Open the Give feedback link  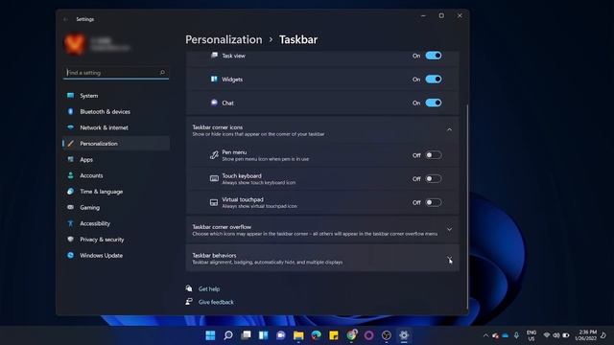[216, 302]
